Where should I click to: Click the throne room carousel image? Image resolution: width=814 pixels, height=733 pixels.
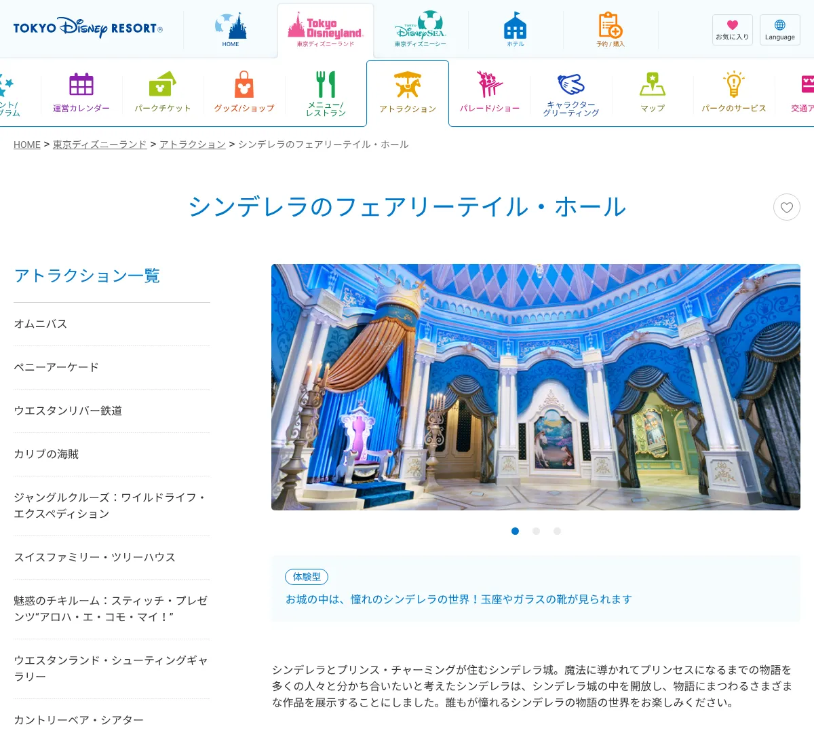pyautogui.click(x=536, y=387)
